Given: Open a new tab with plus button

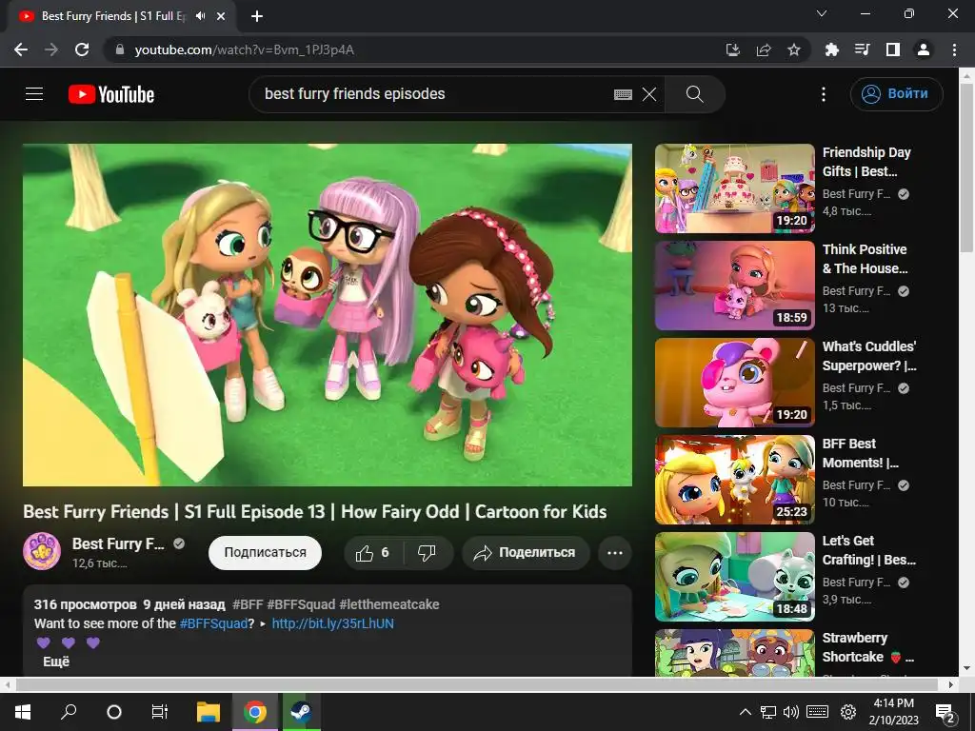Looking at the screenshot, I should pyautogui.click(x=257, y=17).
